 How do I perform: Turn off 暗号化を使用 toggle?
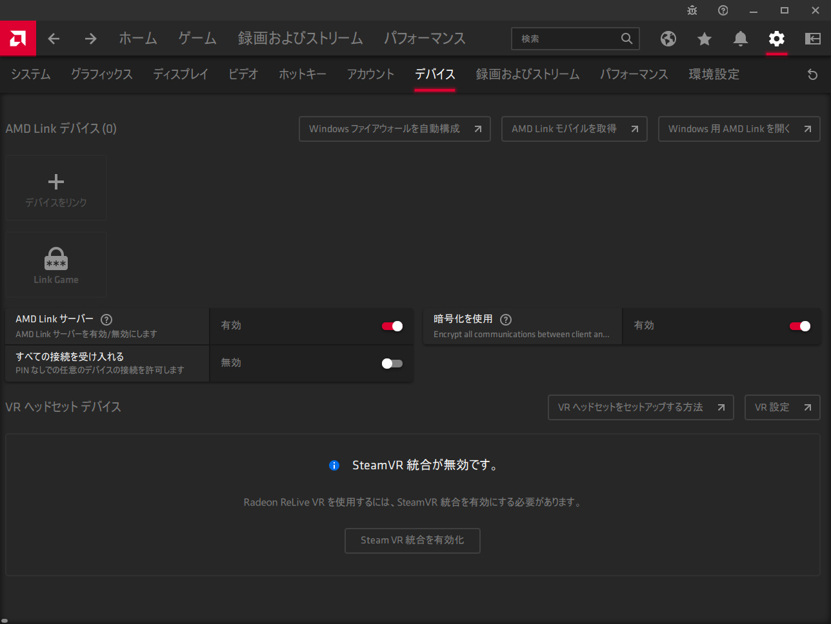800,326
